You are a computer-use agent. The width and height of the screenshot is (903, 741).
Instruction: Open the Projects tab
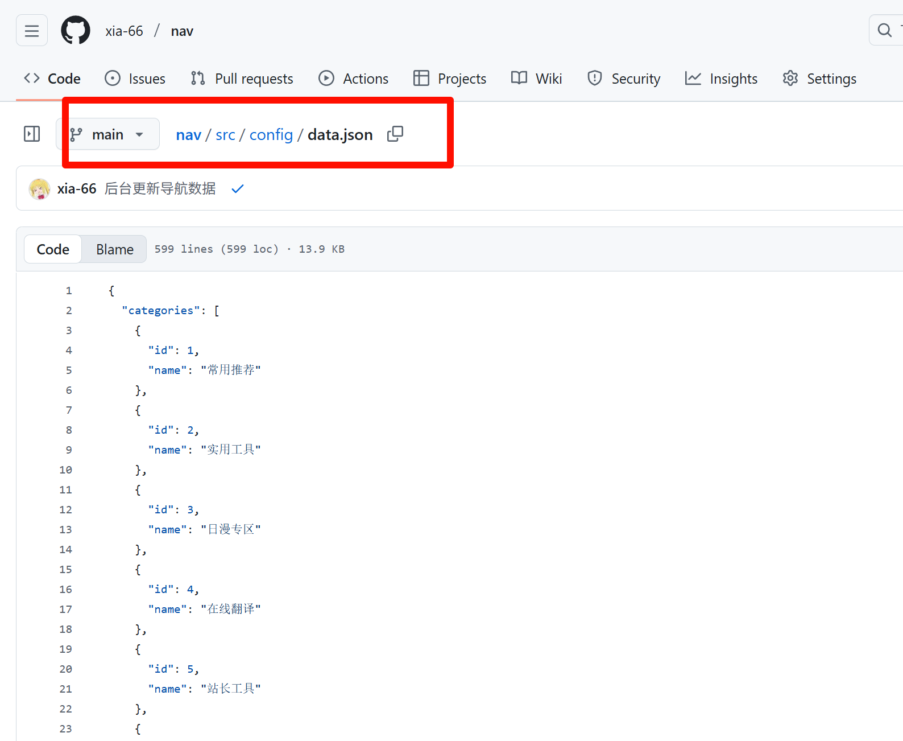point(450,79)
